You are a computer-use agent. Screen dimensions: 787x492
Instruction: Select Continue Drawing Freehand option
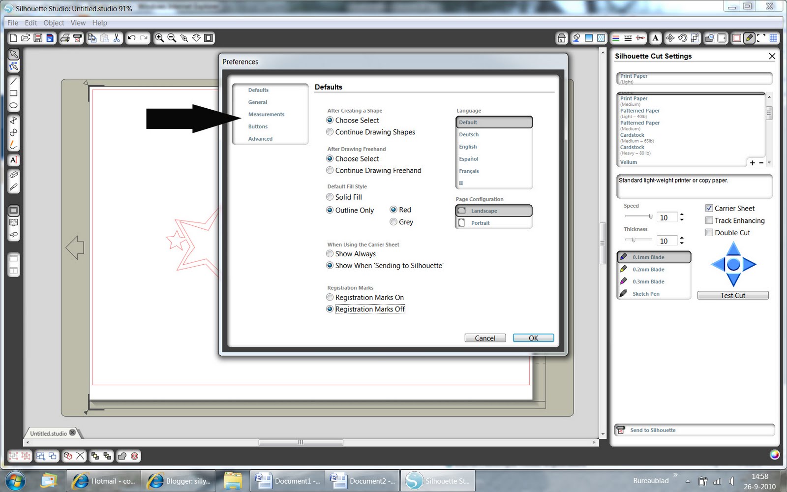click(374, 170)
